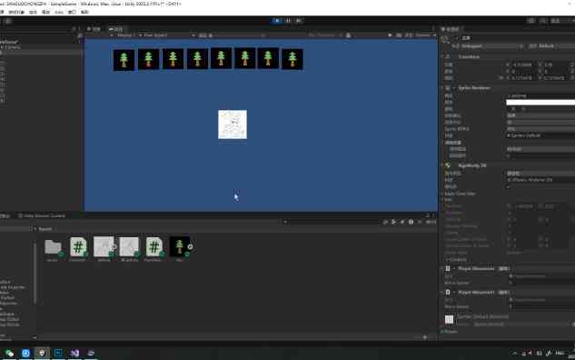Image resolution: width=575 pixels, height=360 pixels.
Task: Select the first C# script asset icon
Action: [x=78, y=246]
